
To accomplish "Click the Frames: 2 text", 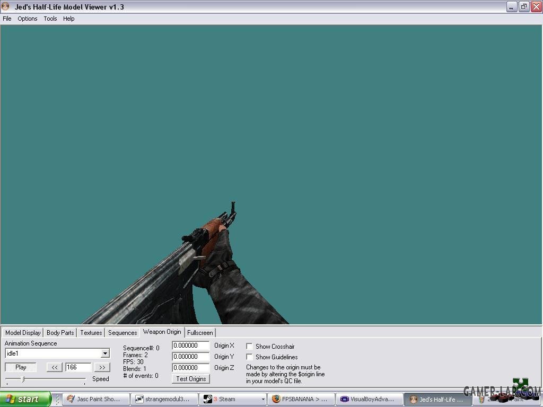I will tap(135, 355).
